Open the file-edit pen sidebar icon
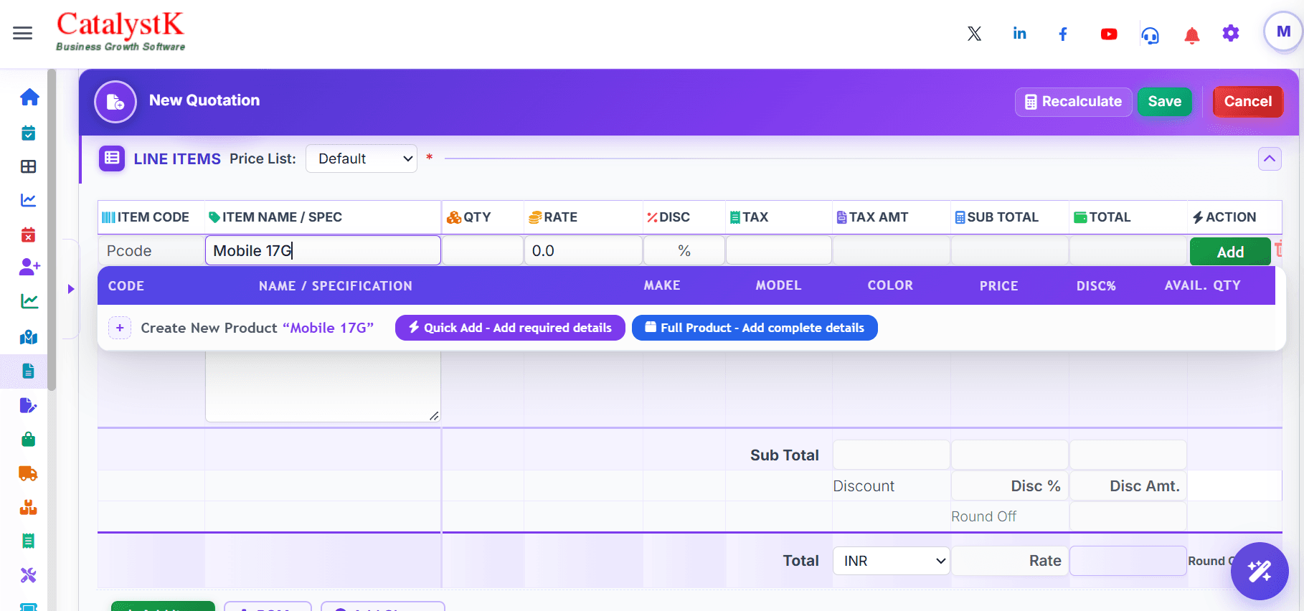Image resolution: width=1304 pixels, height=611 pixels. pyautogui.click(x=29, y=405)
